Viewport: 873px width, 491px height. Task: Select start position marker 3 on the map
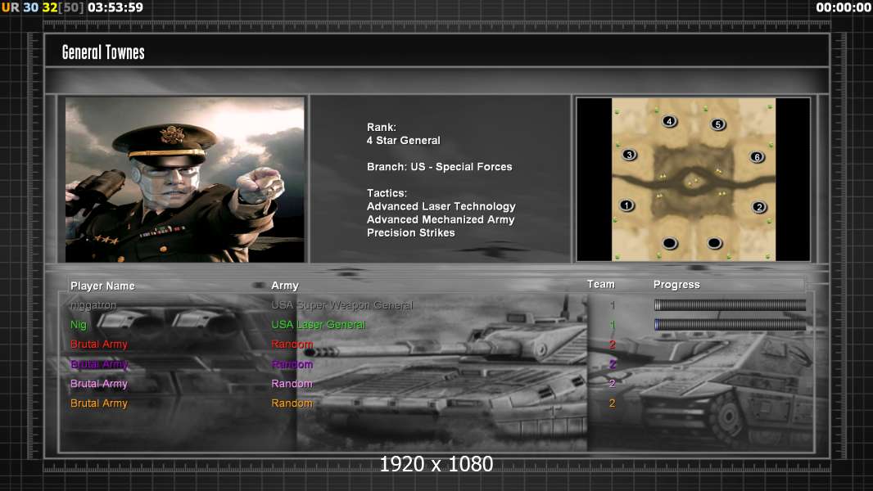pos(629,155)
